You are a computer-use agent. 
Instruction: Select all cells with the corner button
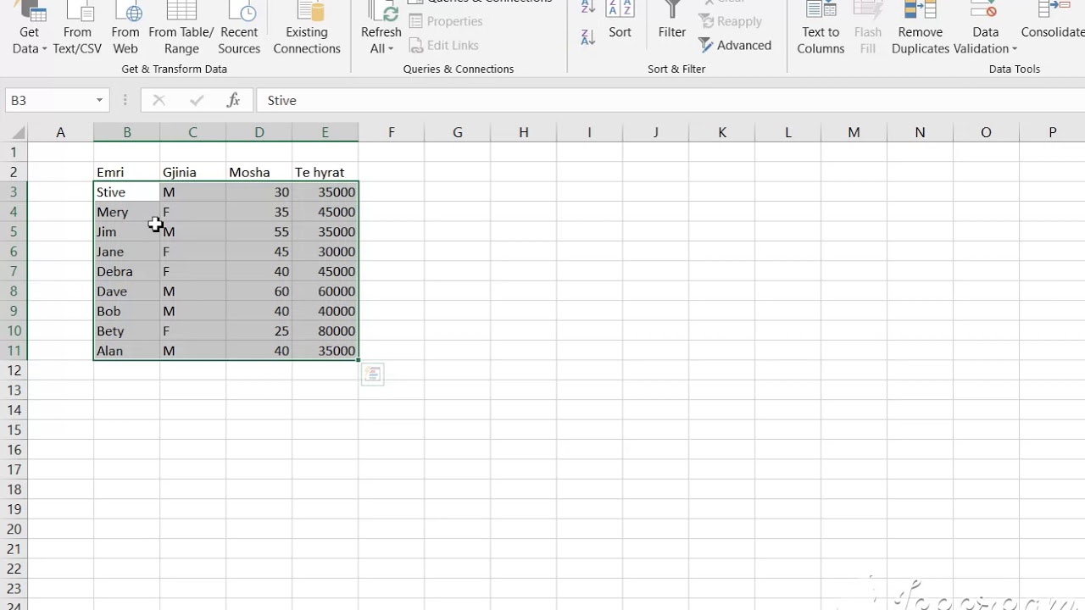point(14,132)
